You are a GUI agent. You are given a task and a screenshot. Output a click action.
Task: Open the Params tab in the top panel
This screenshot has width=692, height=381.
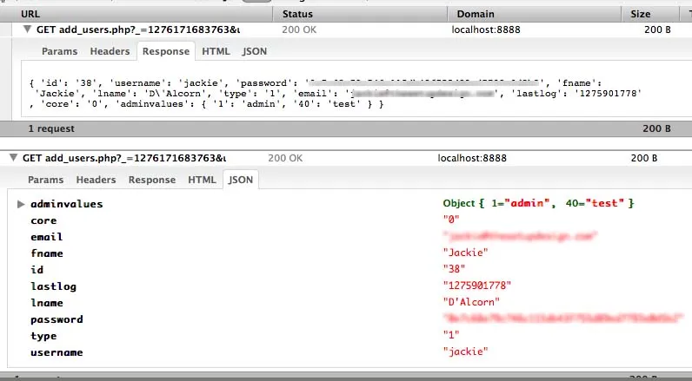[x=60, y=51]
